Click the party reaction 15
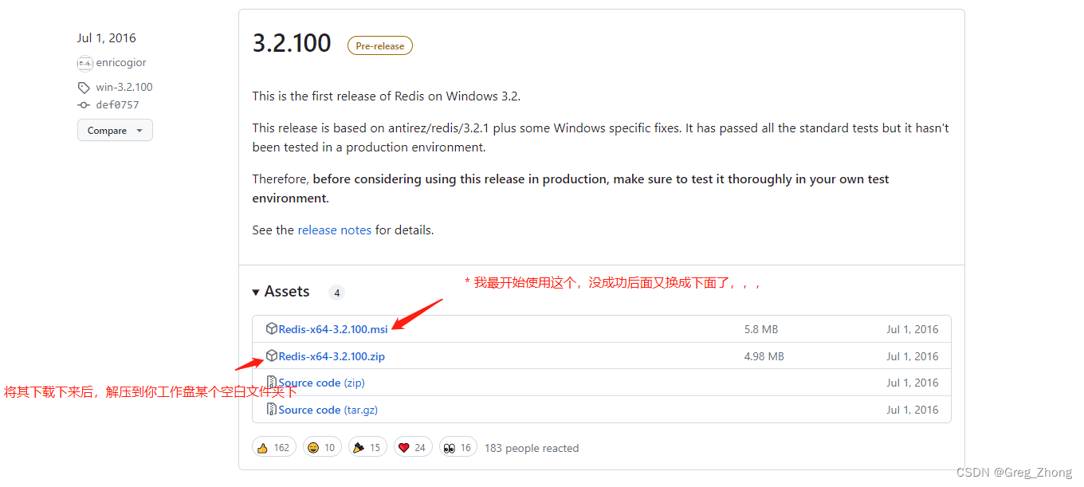Screen dimensions: 1084x487 click(367, 447)
